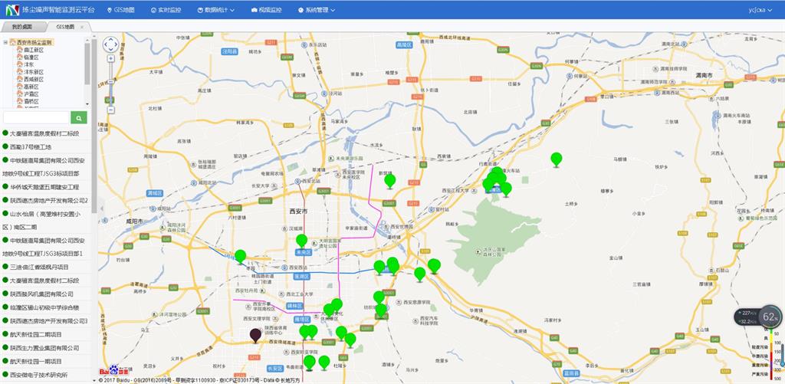Open the ycjcxa user account dropdown

point(760,10)
